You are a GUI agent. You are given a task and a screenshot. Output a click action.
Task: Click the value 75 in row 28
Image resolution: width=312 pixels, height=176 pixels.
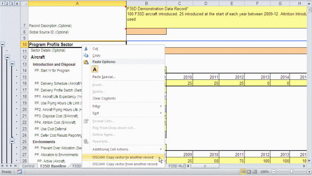[232, 161]
